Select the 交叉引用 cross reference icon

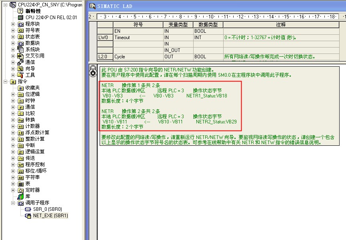point(20,56)
